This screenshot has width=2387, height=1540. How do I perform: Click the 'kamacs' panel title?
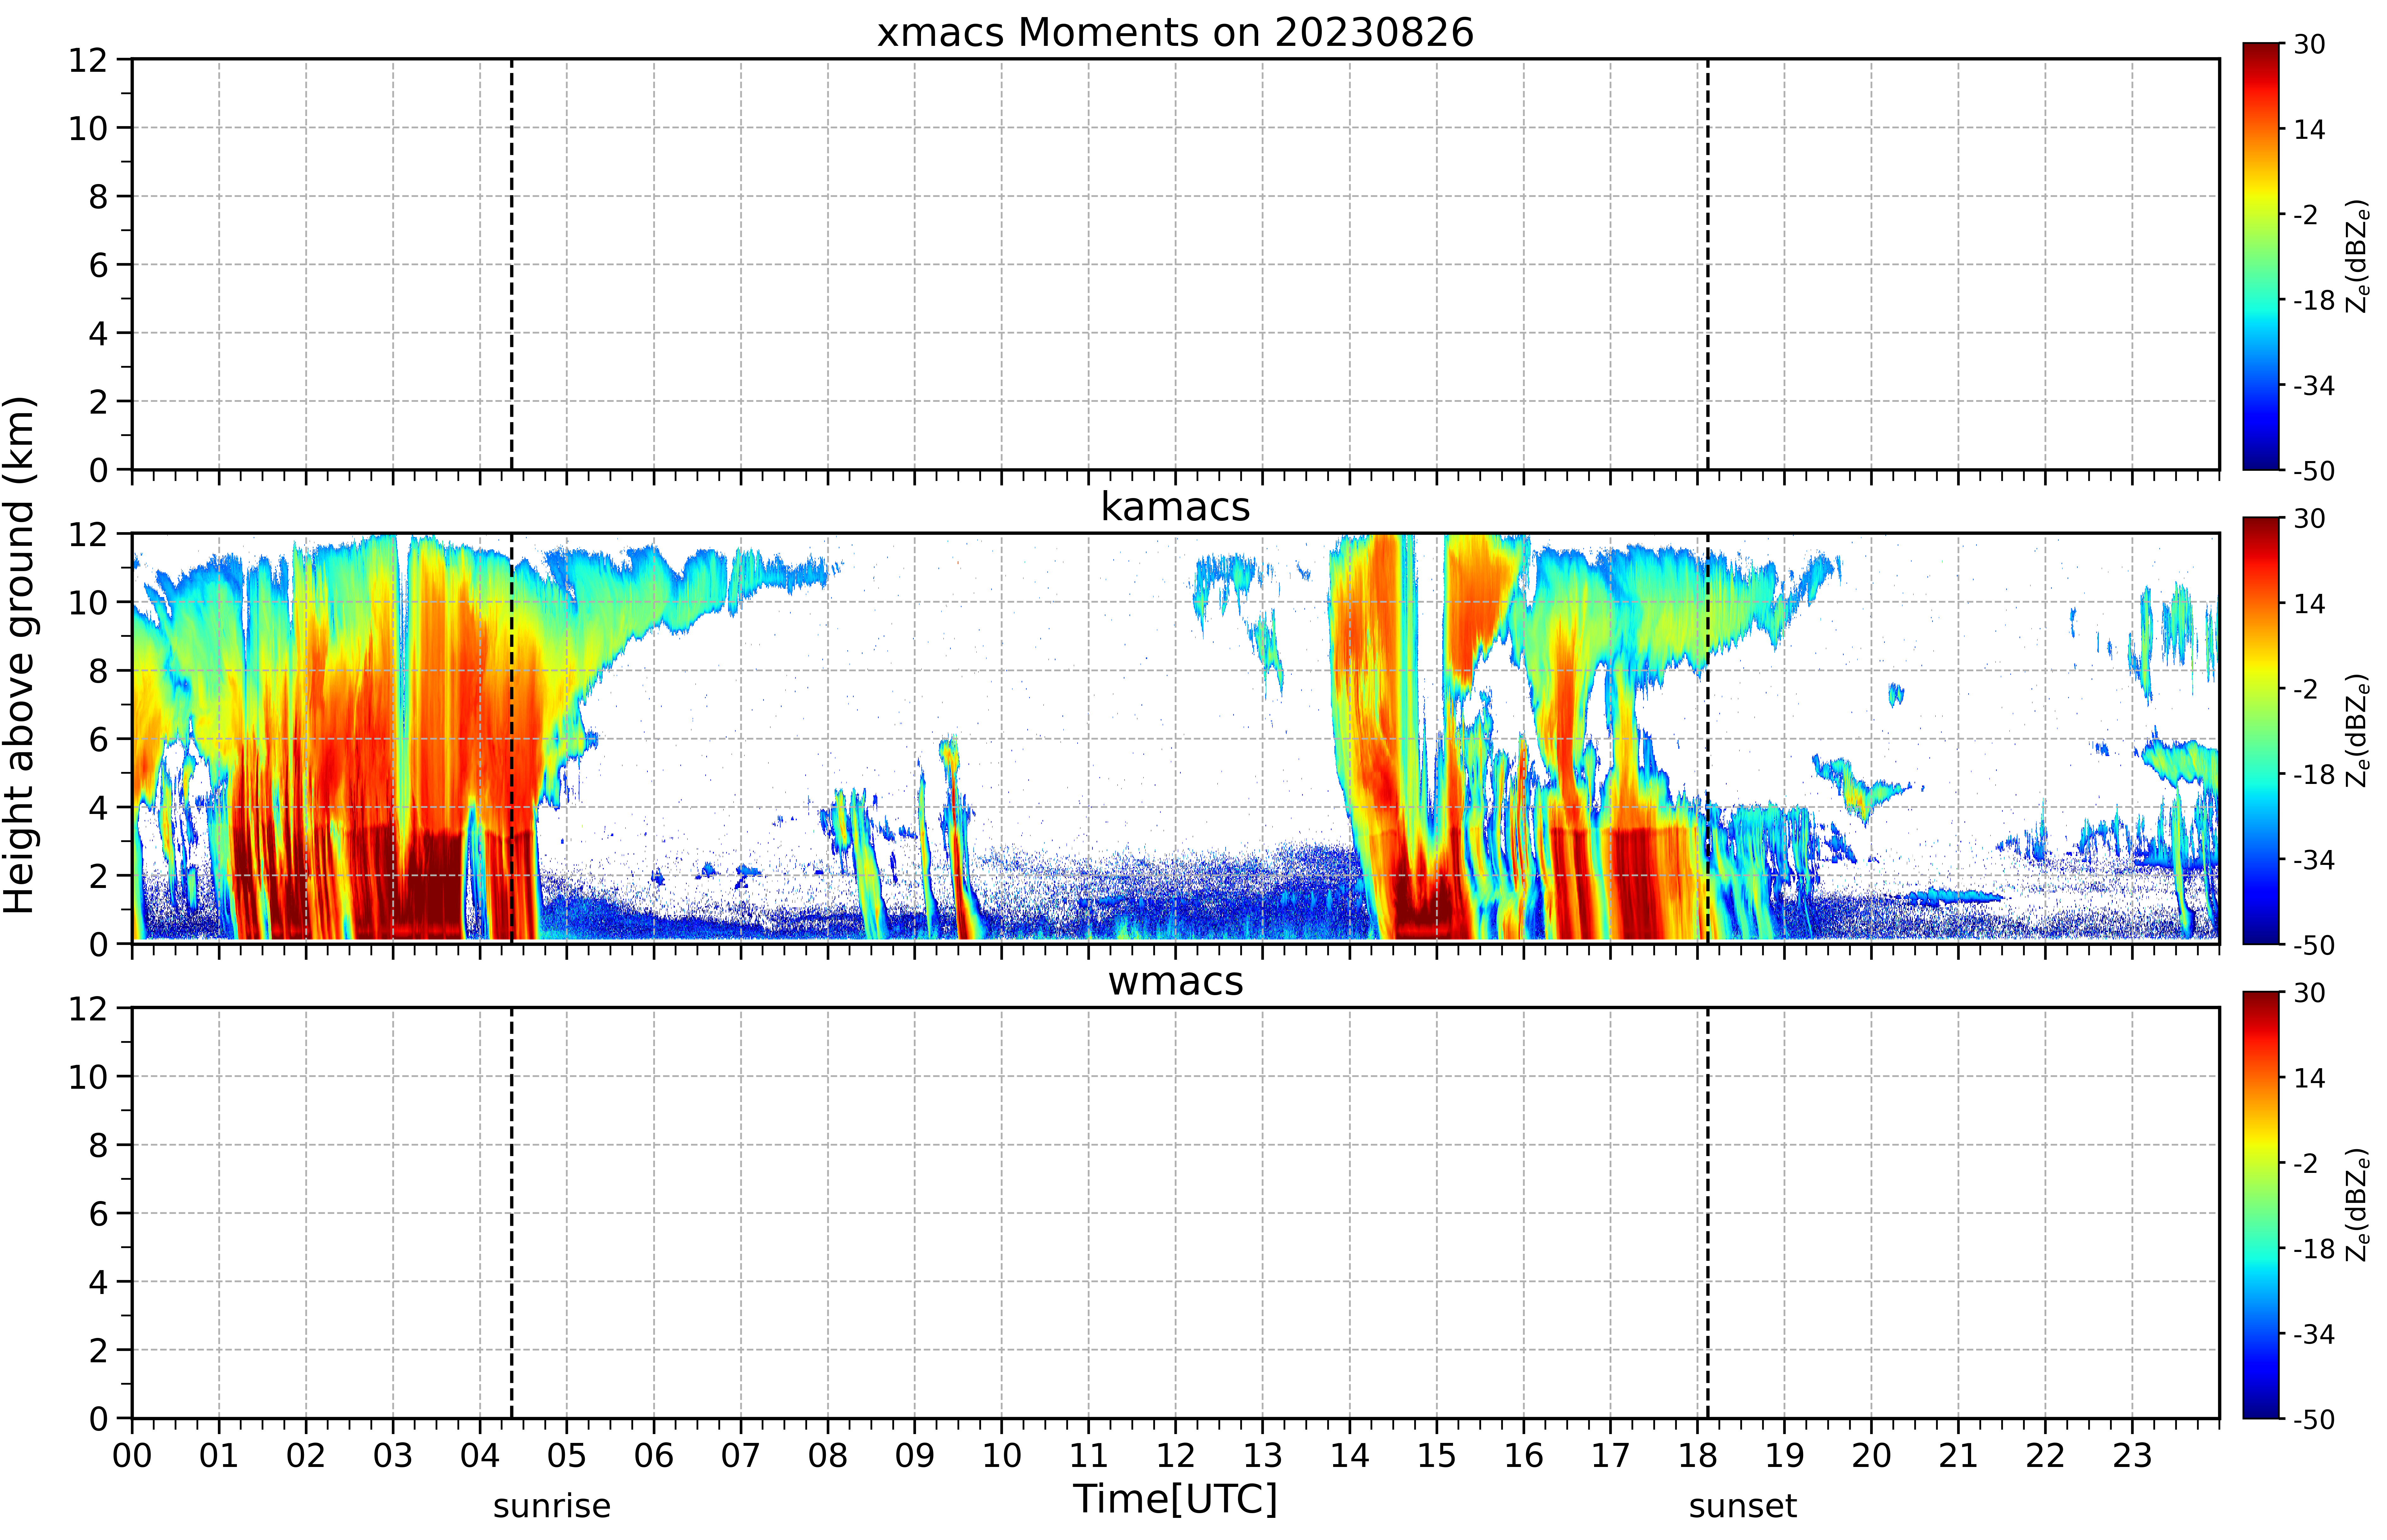click(1175, 507)
